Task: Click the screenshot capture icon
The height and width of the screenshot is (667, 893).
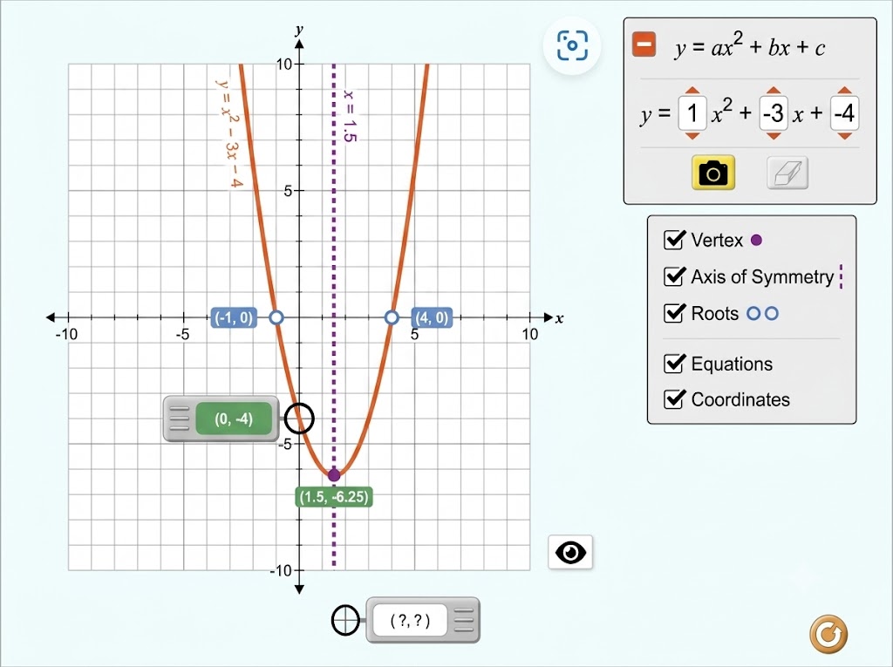Action: pyautogui.click(x=572, y=45)
